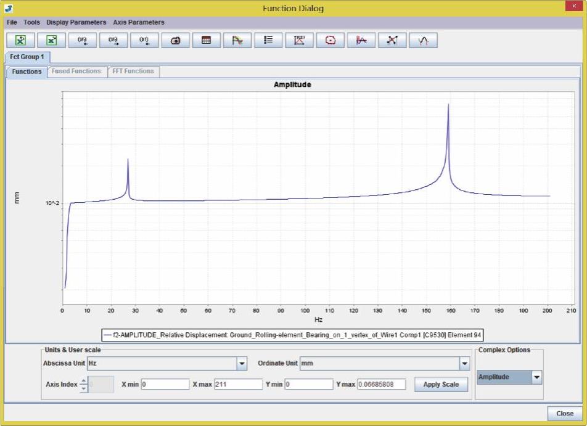Open the Complex Options Amplitude dropdown

(x=536, y=377)
